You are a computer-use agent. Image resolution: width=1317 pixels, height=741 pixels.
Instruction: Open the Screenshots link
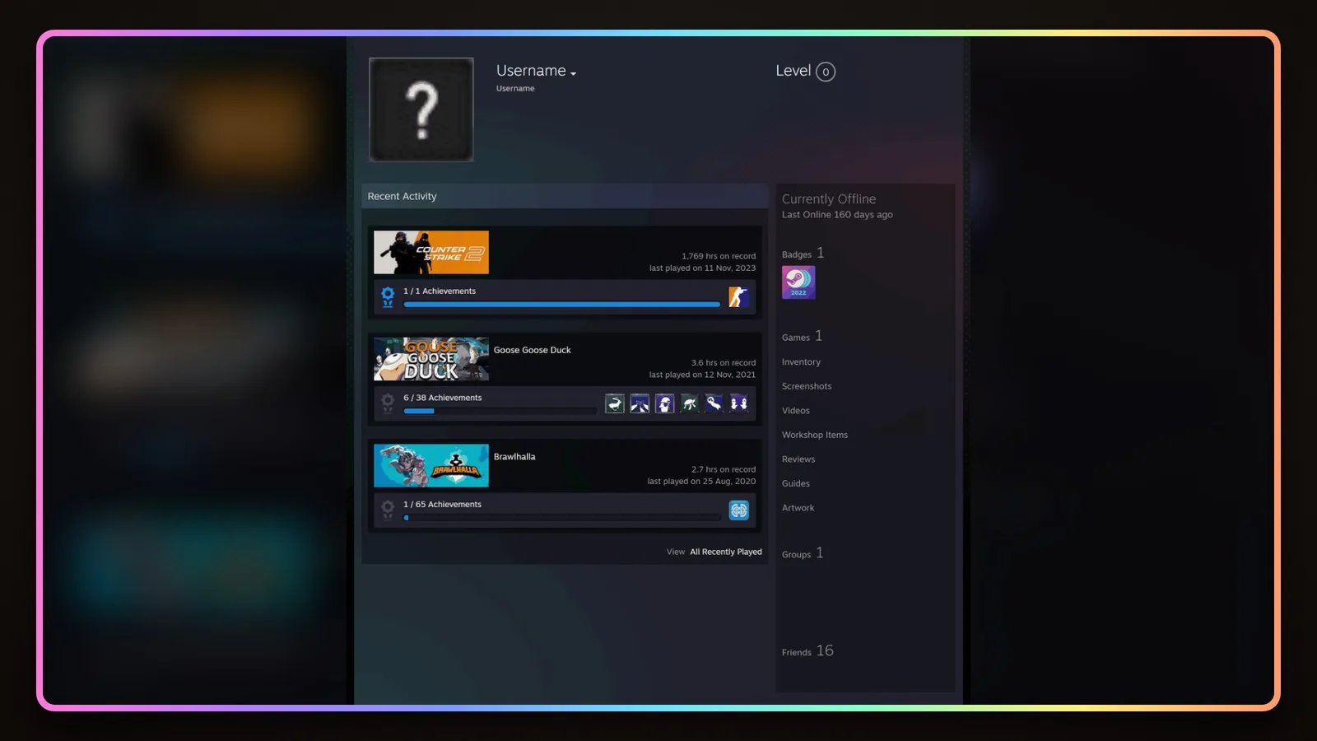click(x=807, y=386)
